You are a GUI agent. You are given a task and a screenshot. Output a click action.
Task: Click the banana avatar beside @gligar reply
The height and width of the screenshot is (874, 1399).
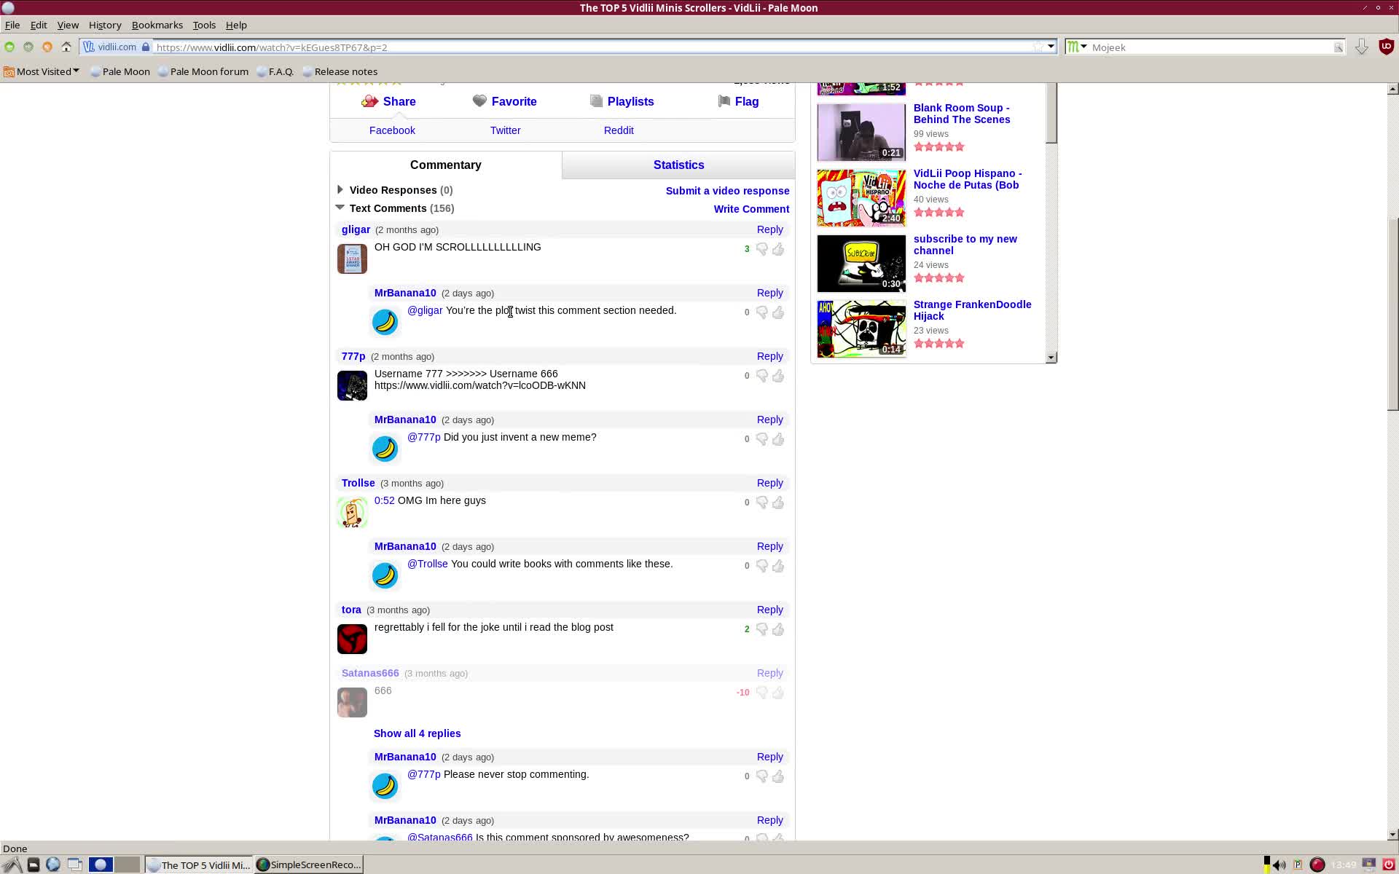pos(385,322)
